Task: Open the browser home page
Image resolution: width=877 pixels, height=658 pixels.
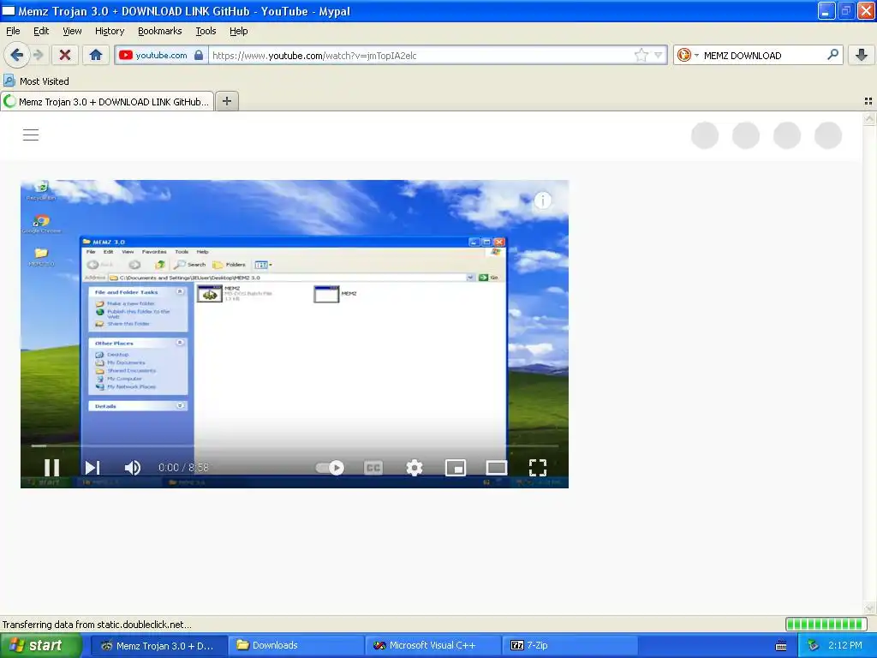Action: tap(96, 55)
